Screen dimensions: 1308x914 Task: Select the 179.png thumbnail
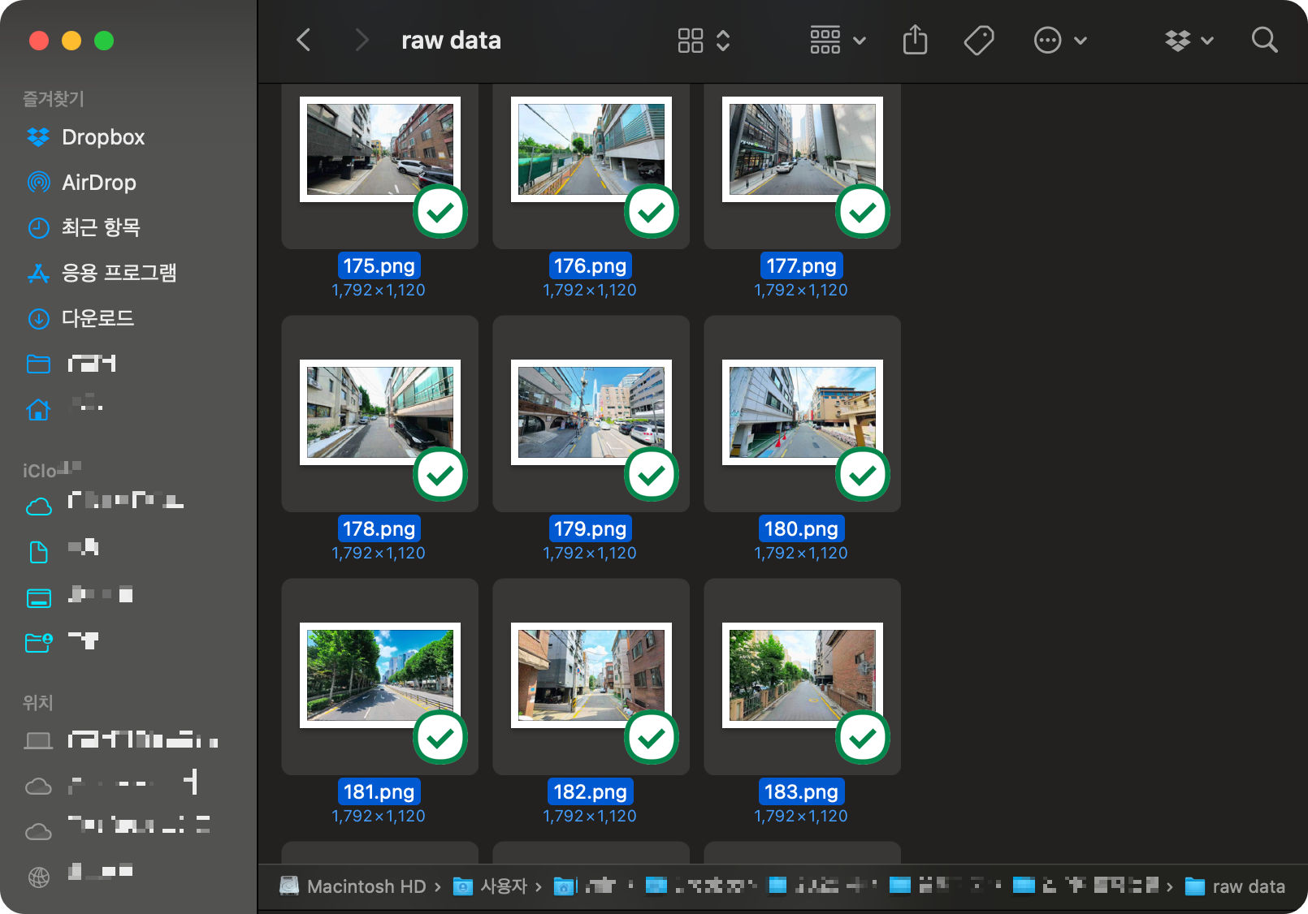coord(591,412)
